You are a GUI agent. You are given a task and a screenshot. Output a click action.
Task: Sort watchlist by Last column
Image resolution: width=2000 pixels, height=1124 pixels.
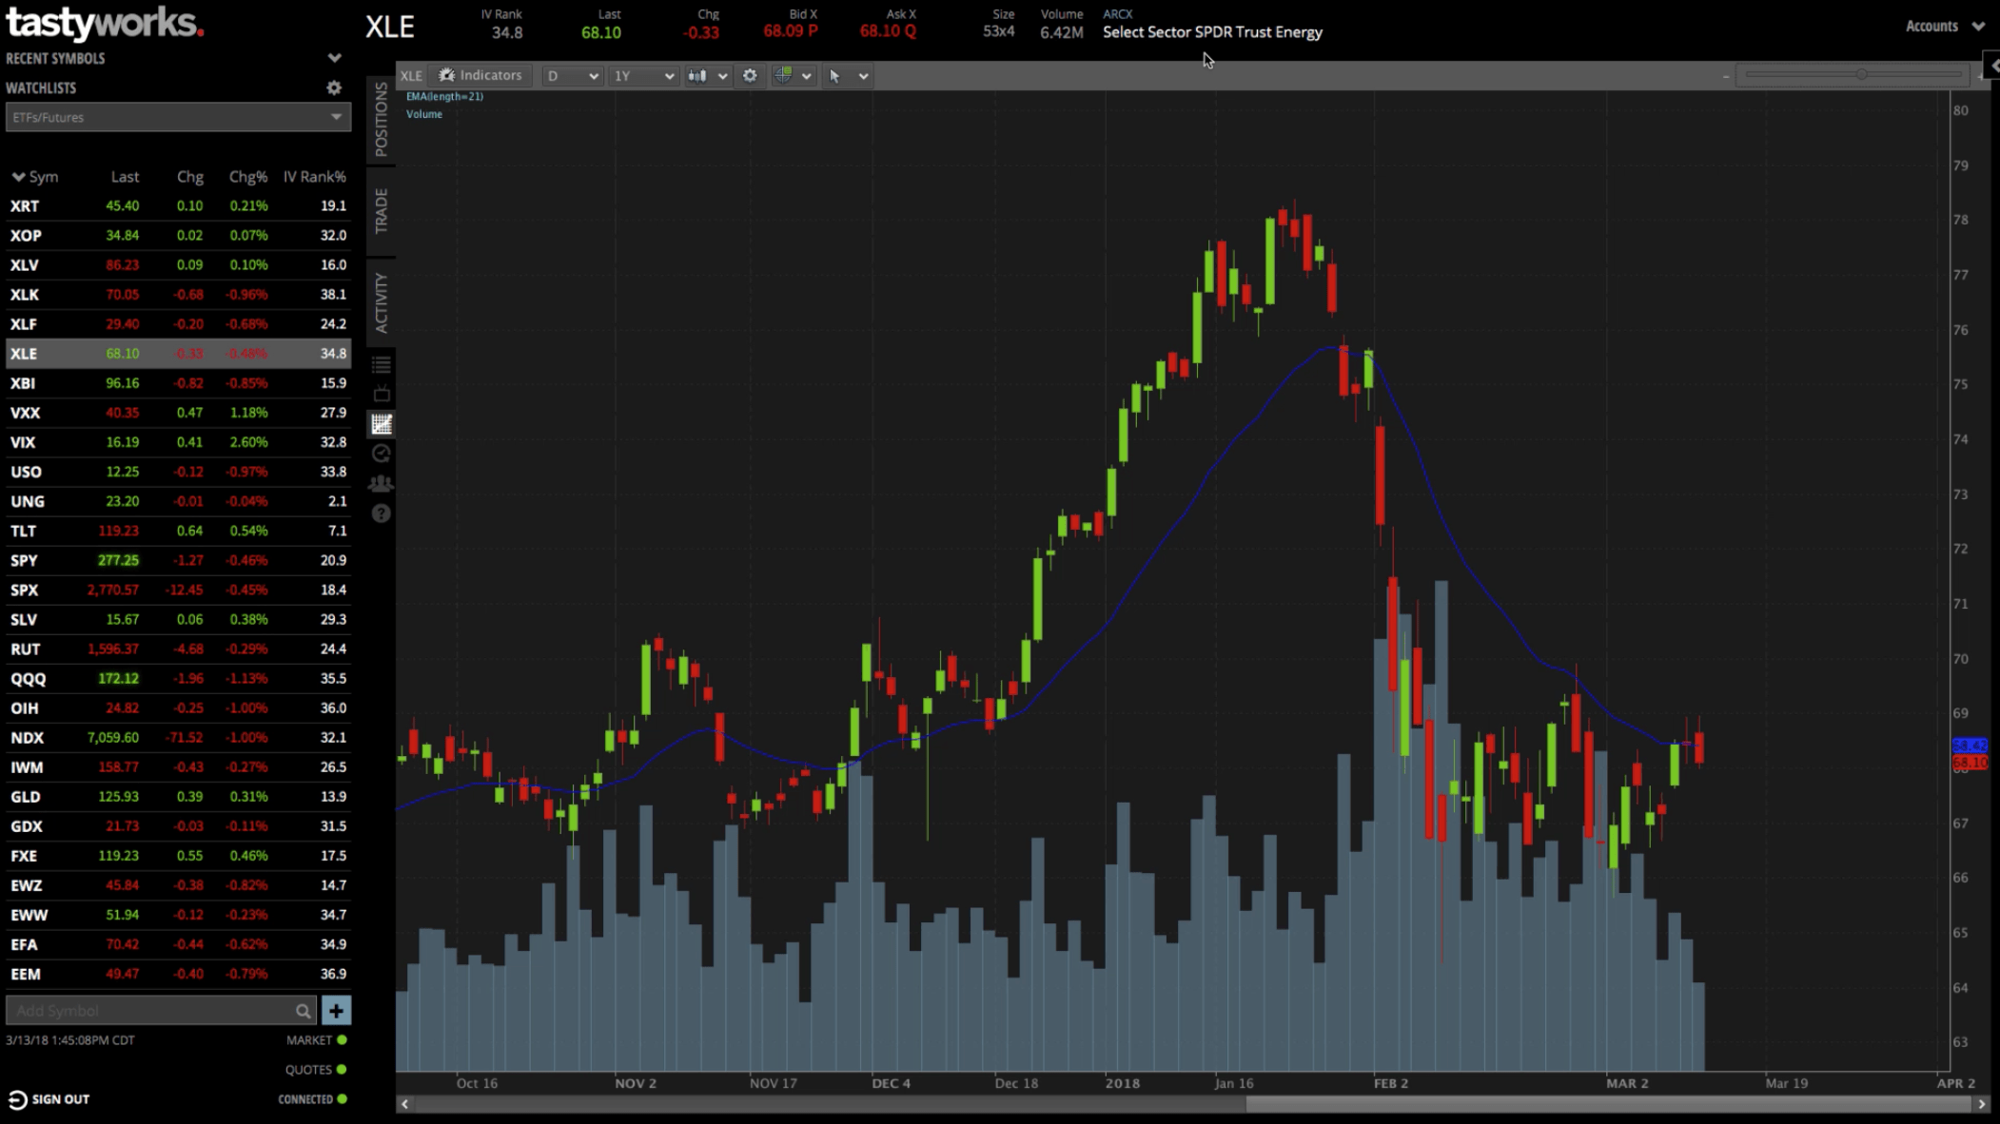125,177
